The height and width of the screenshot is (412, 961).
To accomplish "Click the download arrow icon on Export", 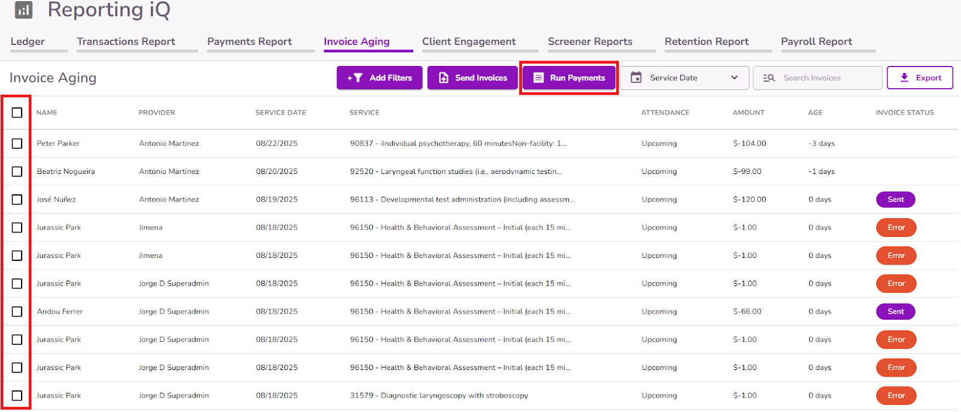I will click(x=905, y=77).
